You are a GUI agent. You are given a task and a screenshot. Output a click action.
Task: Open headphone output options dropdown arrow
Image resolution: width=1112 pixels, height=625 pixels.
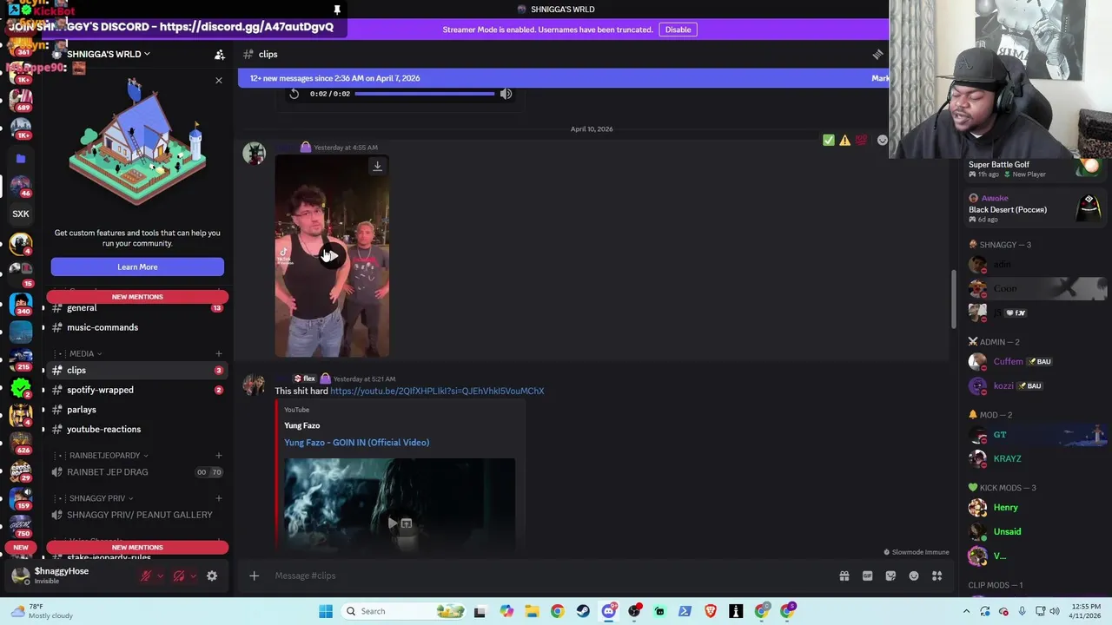pos(193,576)
